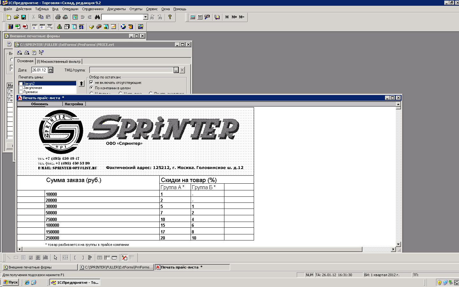Click the Print icon in the toolbar
The height and width of the screenshot is (287, 459).
(x=58, y=17)
